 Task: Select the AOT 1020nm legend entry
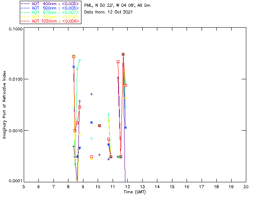(x=50, y=21)
